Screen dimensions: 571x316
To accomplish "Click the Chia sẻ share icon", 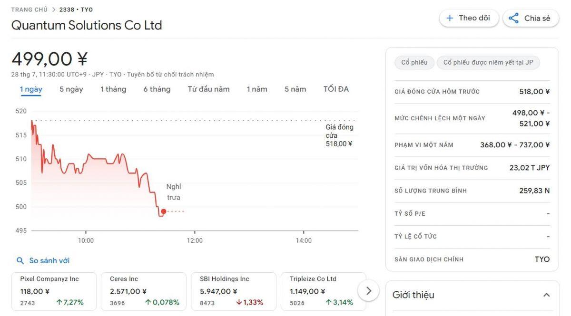I will click(x=513, y=18).
